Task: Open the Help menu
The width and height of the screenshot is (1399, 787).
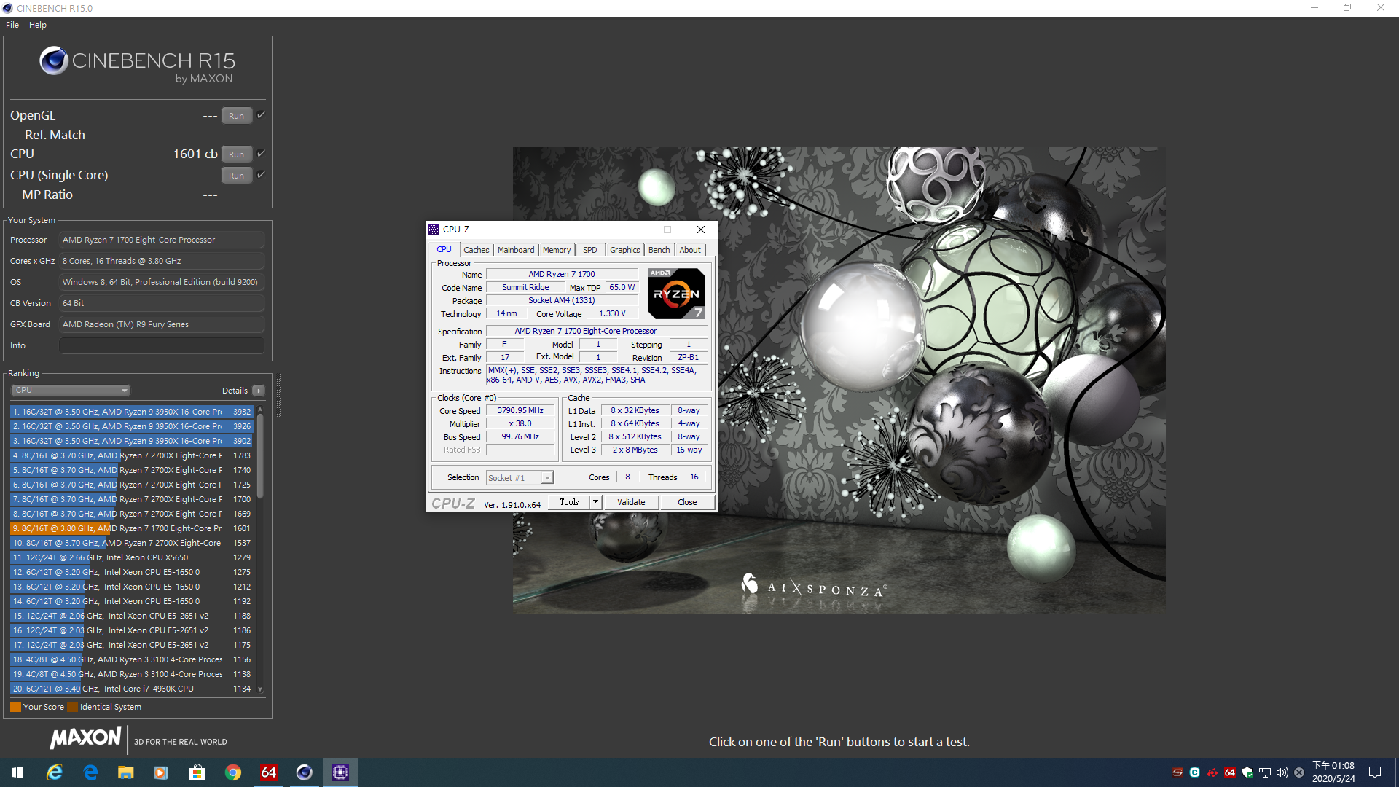Action: coord(38,25)
